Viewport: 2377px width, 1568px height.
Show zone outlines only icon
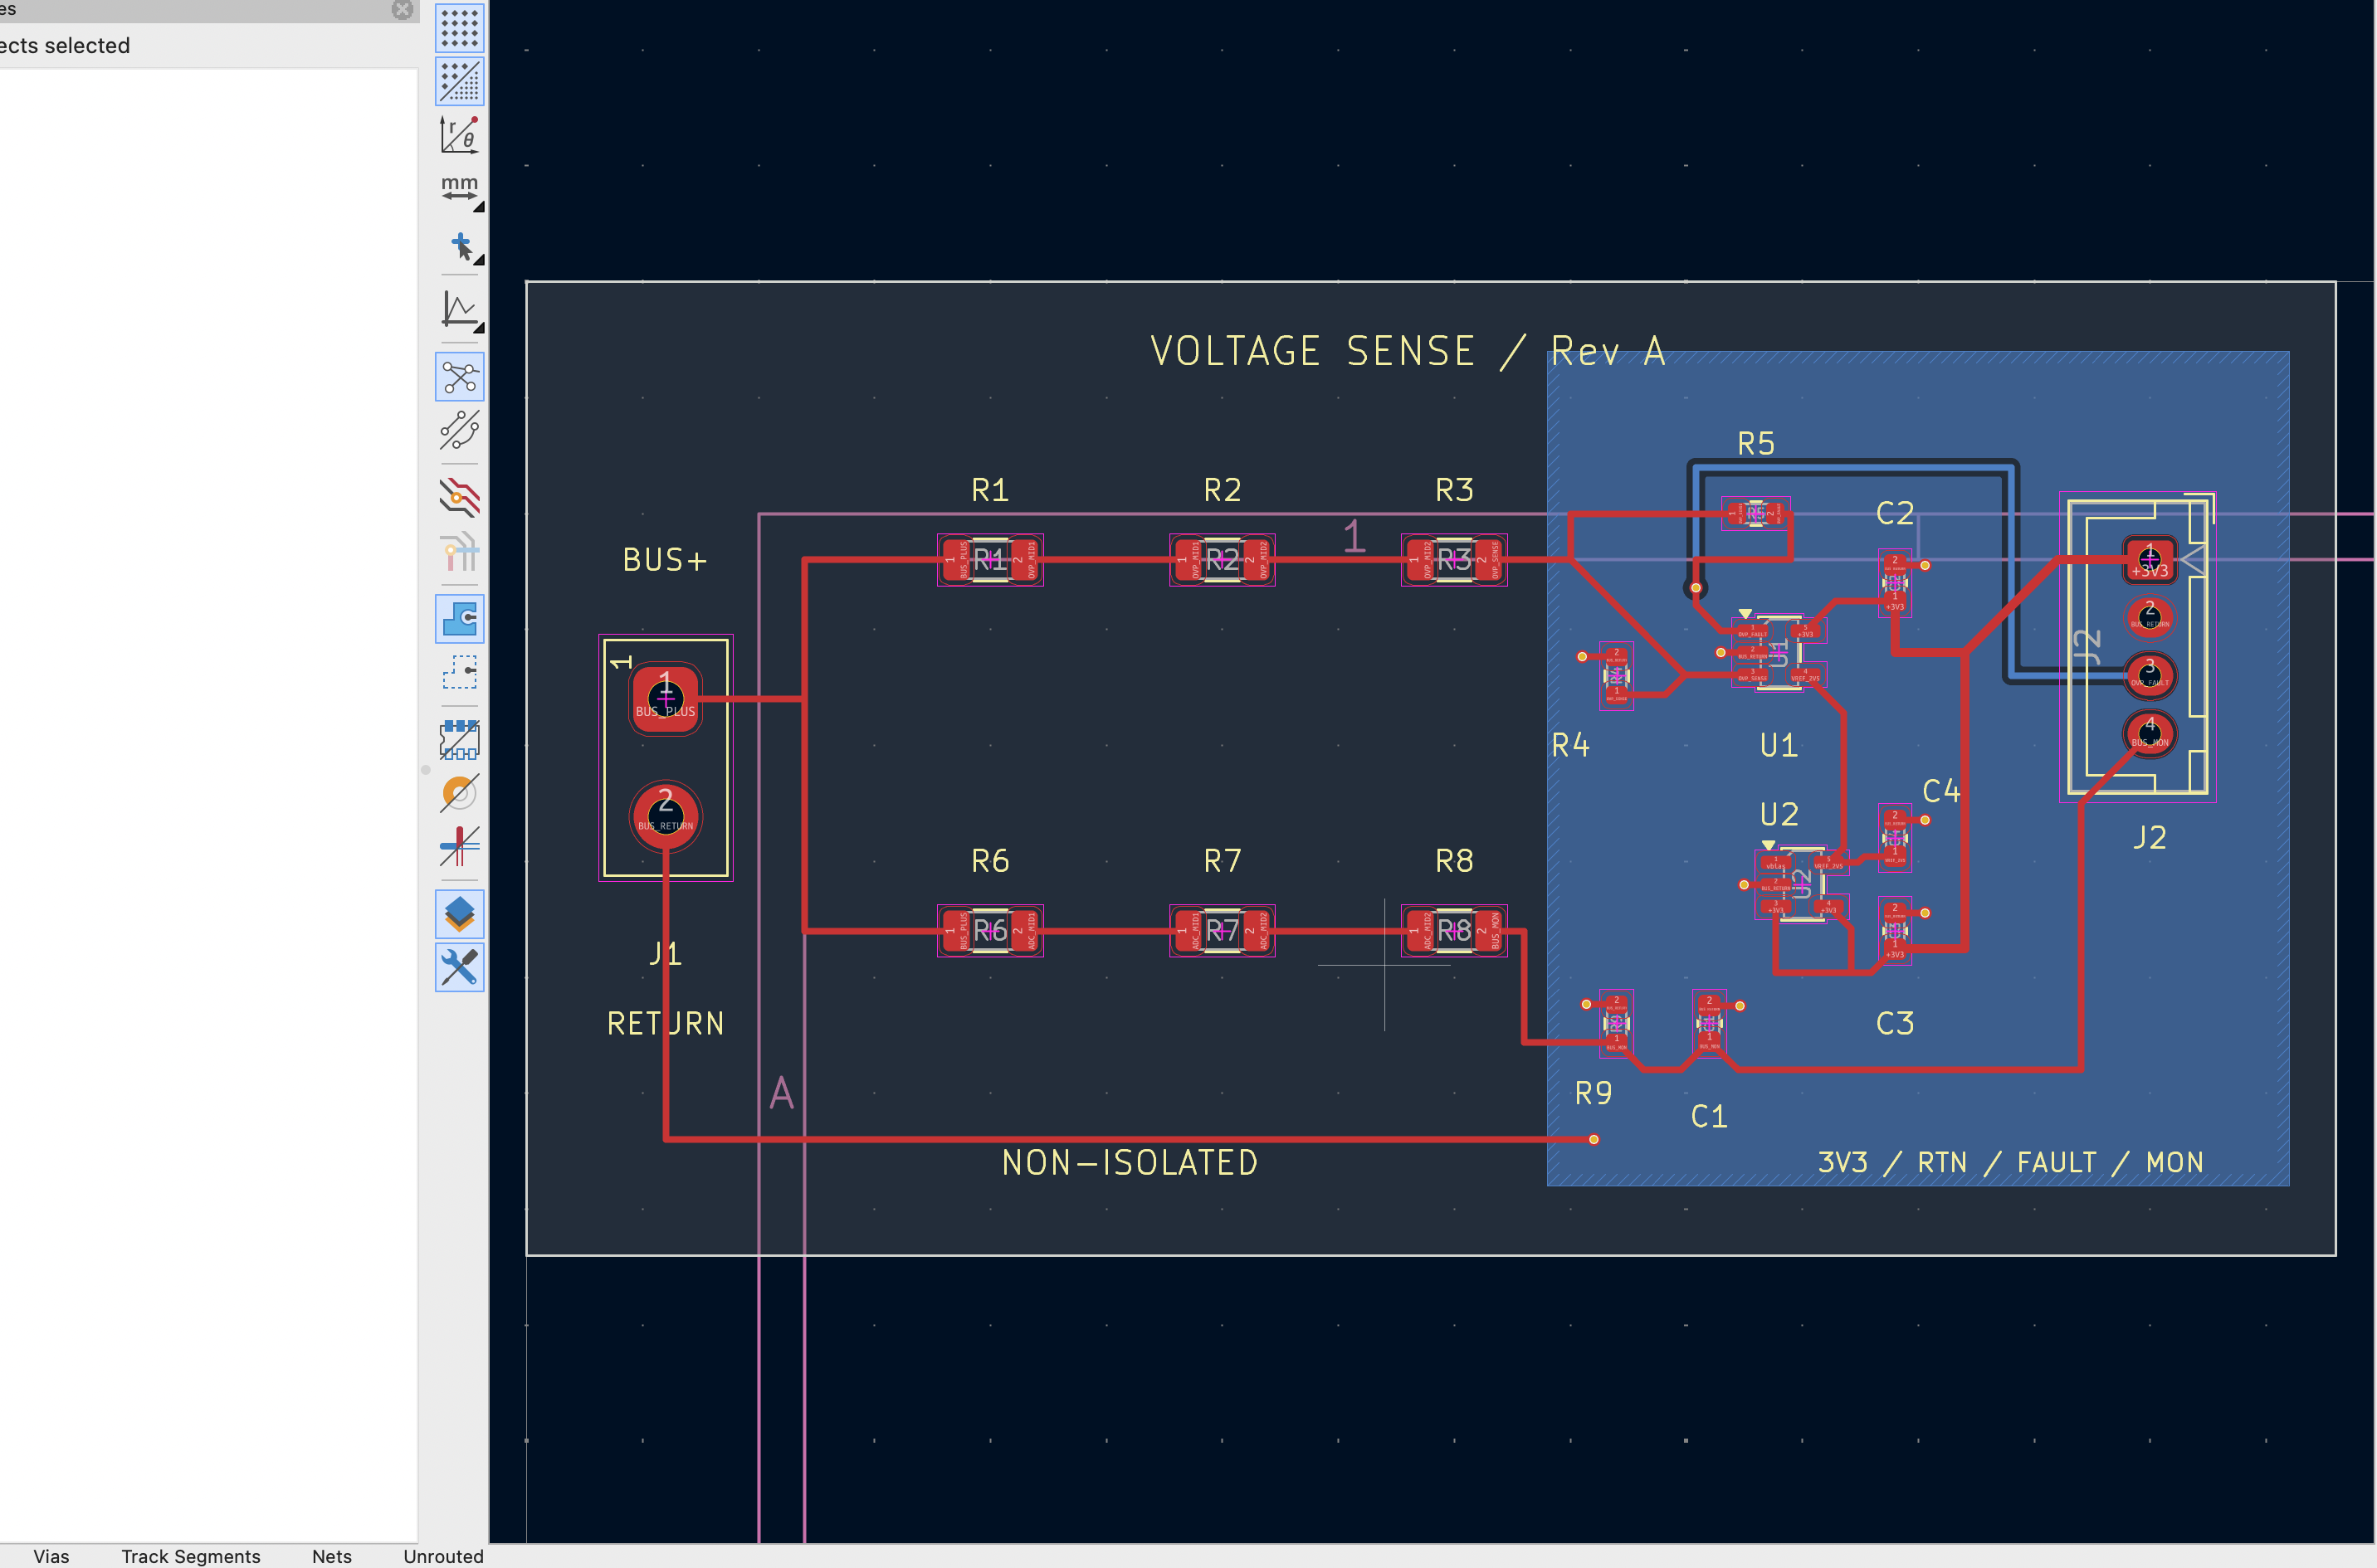459,672
